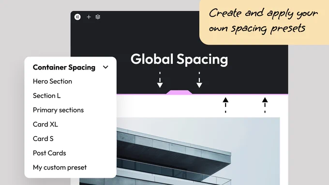Select the Card S preset

[43, 139]
